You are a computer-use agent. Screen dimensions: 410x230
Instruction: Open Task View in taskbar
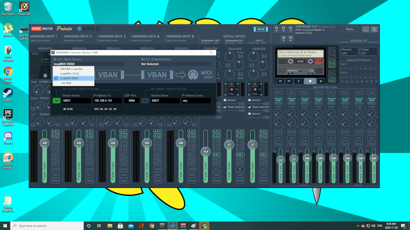99,226
